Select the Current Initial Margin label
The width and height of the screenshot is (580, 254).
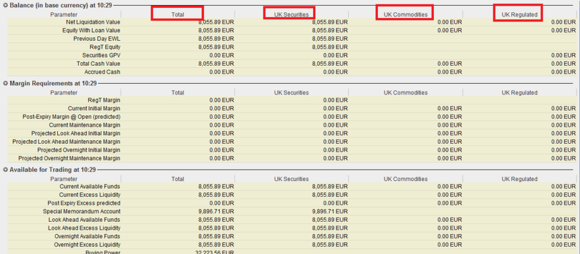tap(94, 109)
